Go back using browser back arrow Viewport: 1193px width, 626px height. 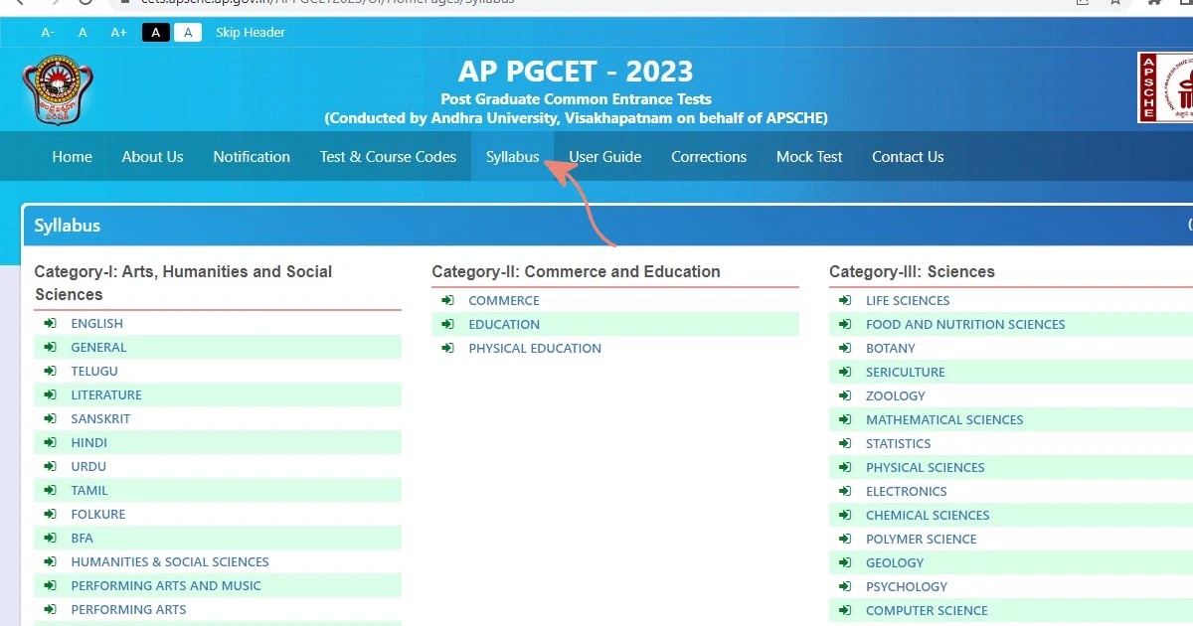point(18,3)
